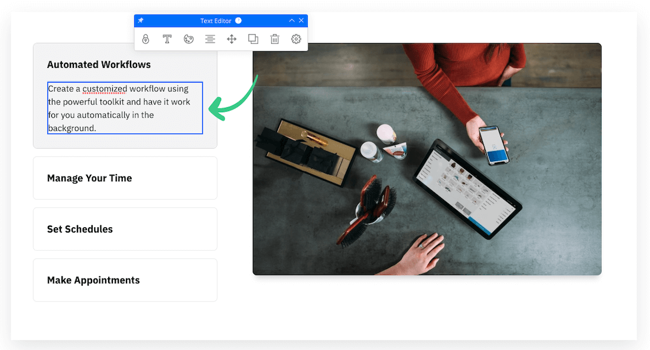Click the link/anchor icon in toolbar
The image size is (650, 350).
pyautogui.click(x=145, y=39)
